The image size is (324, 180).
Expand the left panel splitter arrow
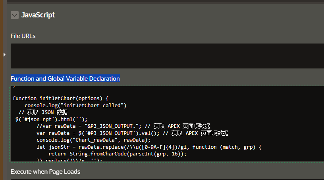click(x=4, y=55)
